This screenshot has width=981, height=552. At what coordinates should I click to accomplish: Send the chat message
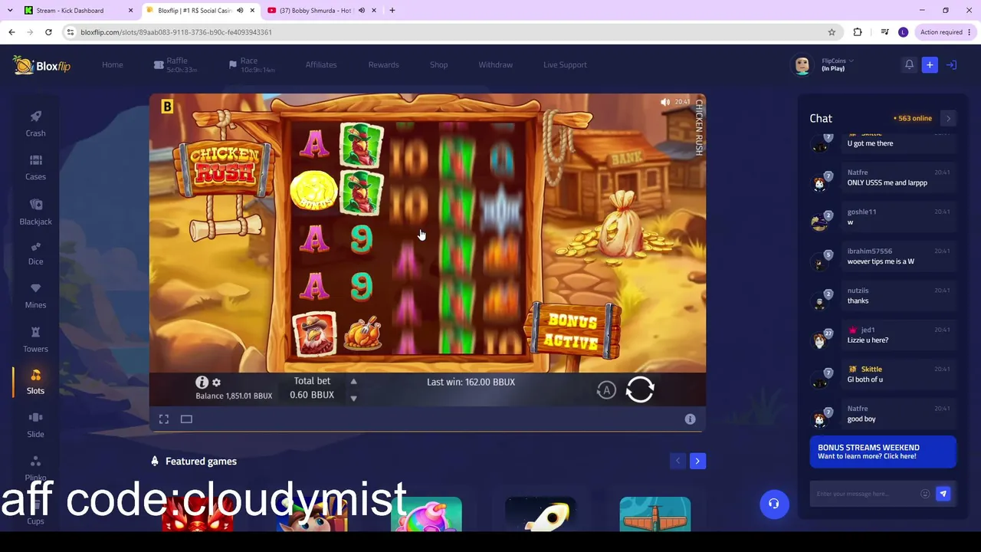[943, 494]
